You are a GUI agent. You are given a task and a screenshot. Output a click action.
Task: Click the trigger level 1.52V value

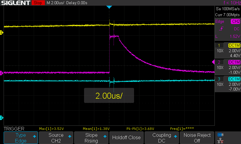tap(235, 36)
